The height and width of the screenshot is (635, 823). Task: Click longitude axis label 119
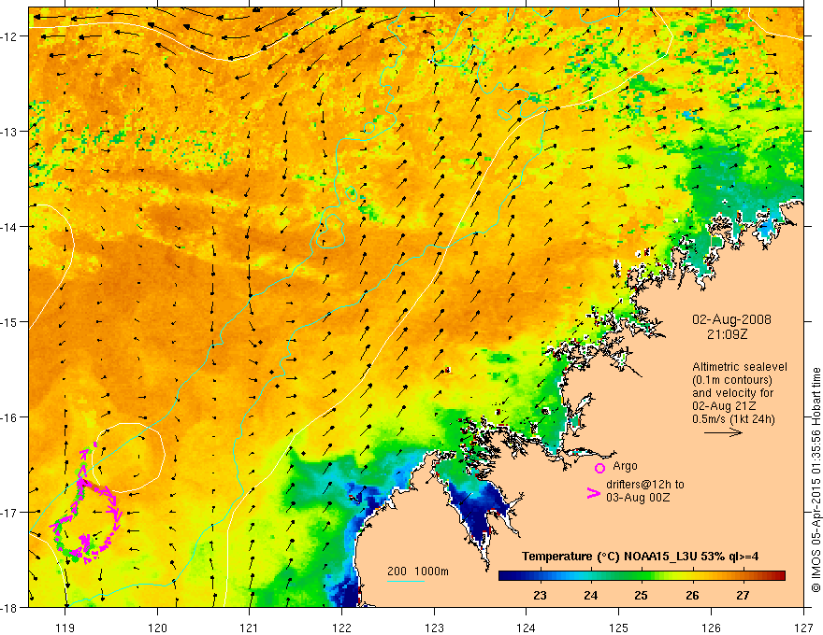coord(65,628)
